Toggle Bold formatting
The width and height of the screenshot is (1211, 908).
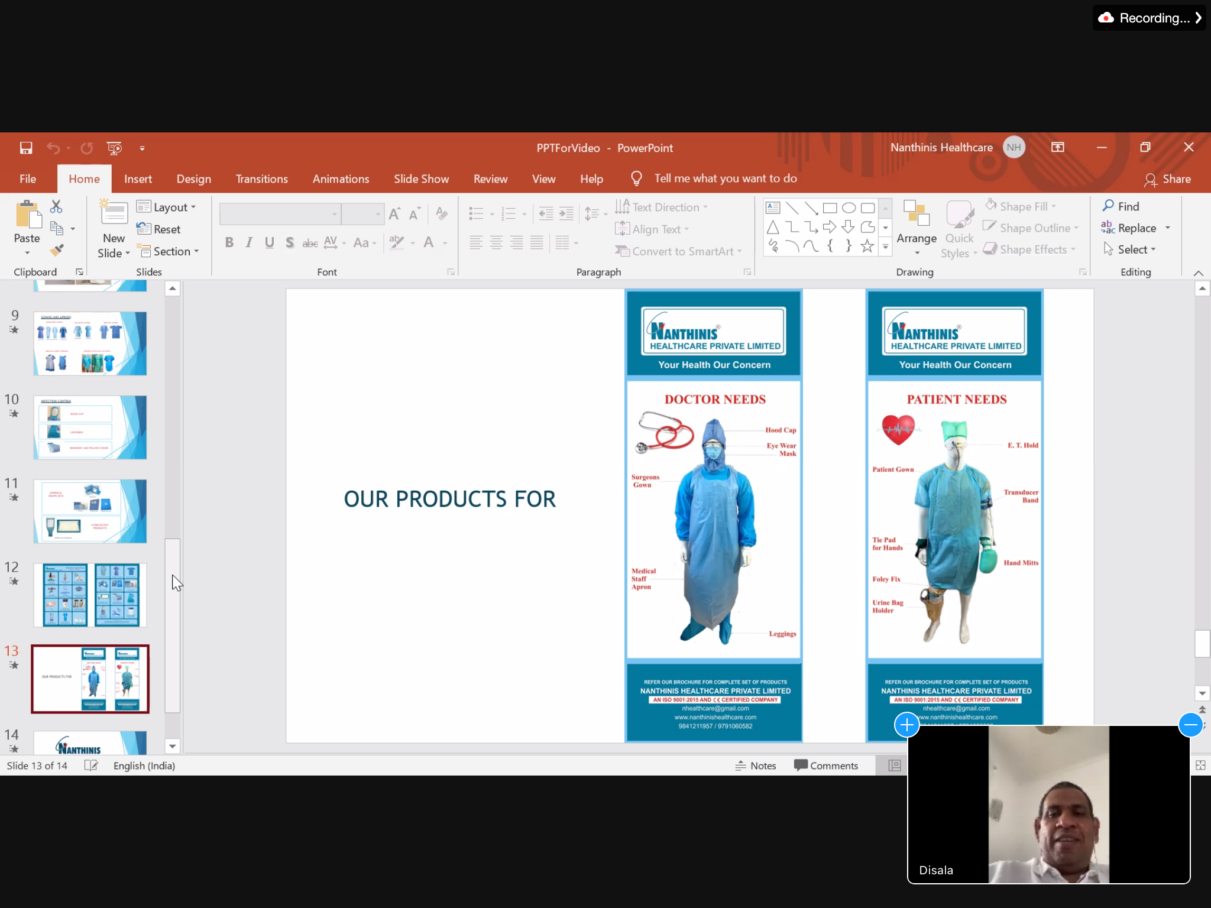229,242
